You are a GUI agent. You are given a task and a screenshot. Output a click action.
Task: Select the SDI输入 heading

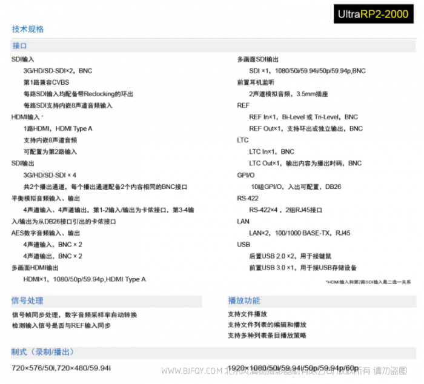tap(23, 59)
